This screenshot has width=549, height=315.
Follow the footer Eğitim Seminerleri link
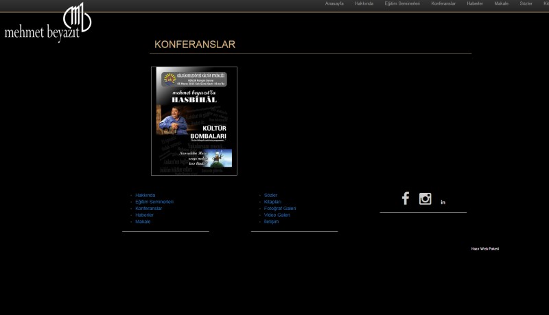(x=154, y=202)
